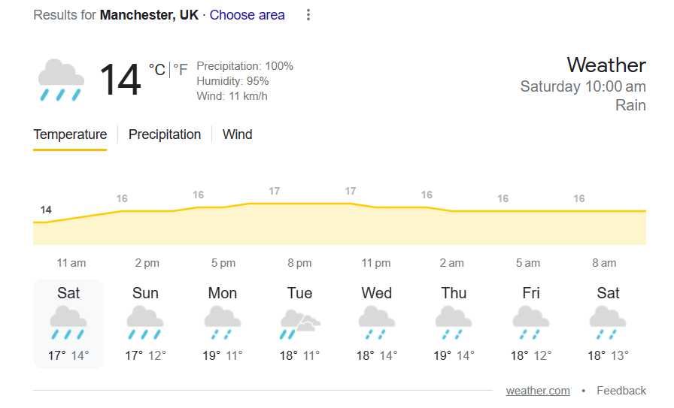The image size is (674, 408).
Task: Select the last Sat day forecast
Action: [x=608, y=324]
